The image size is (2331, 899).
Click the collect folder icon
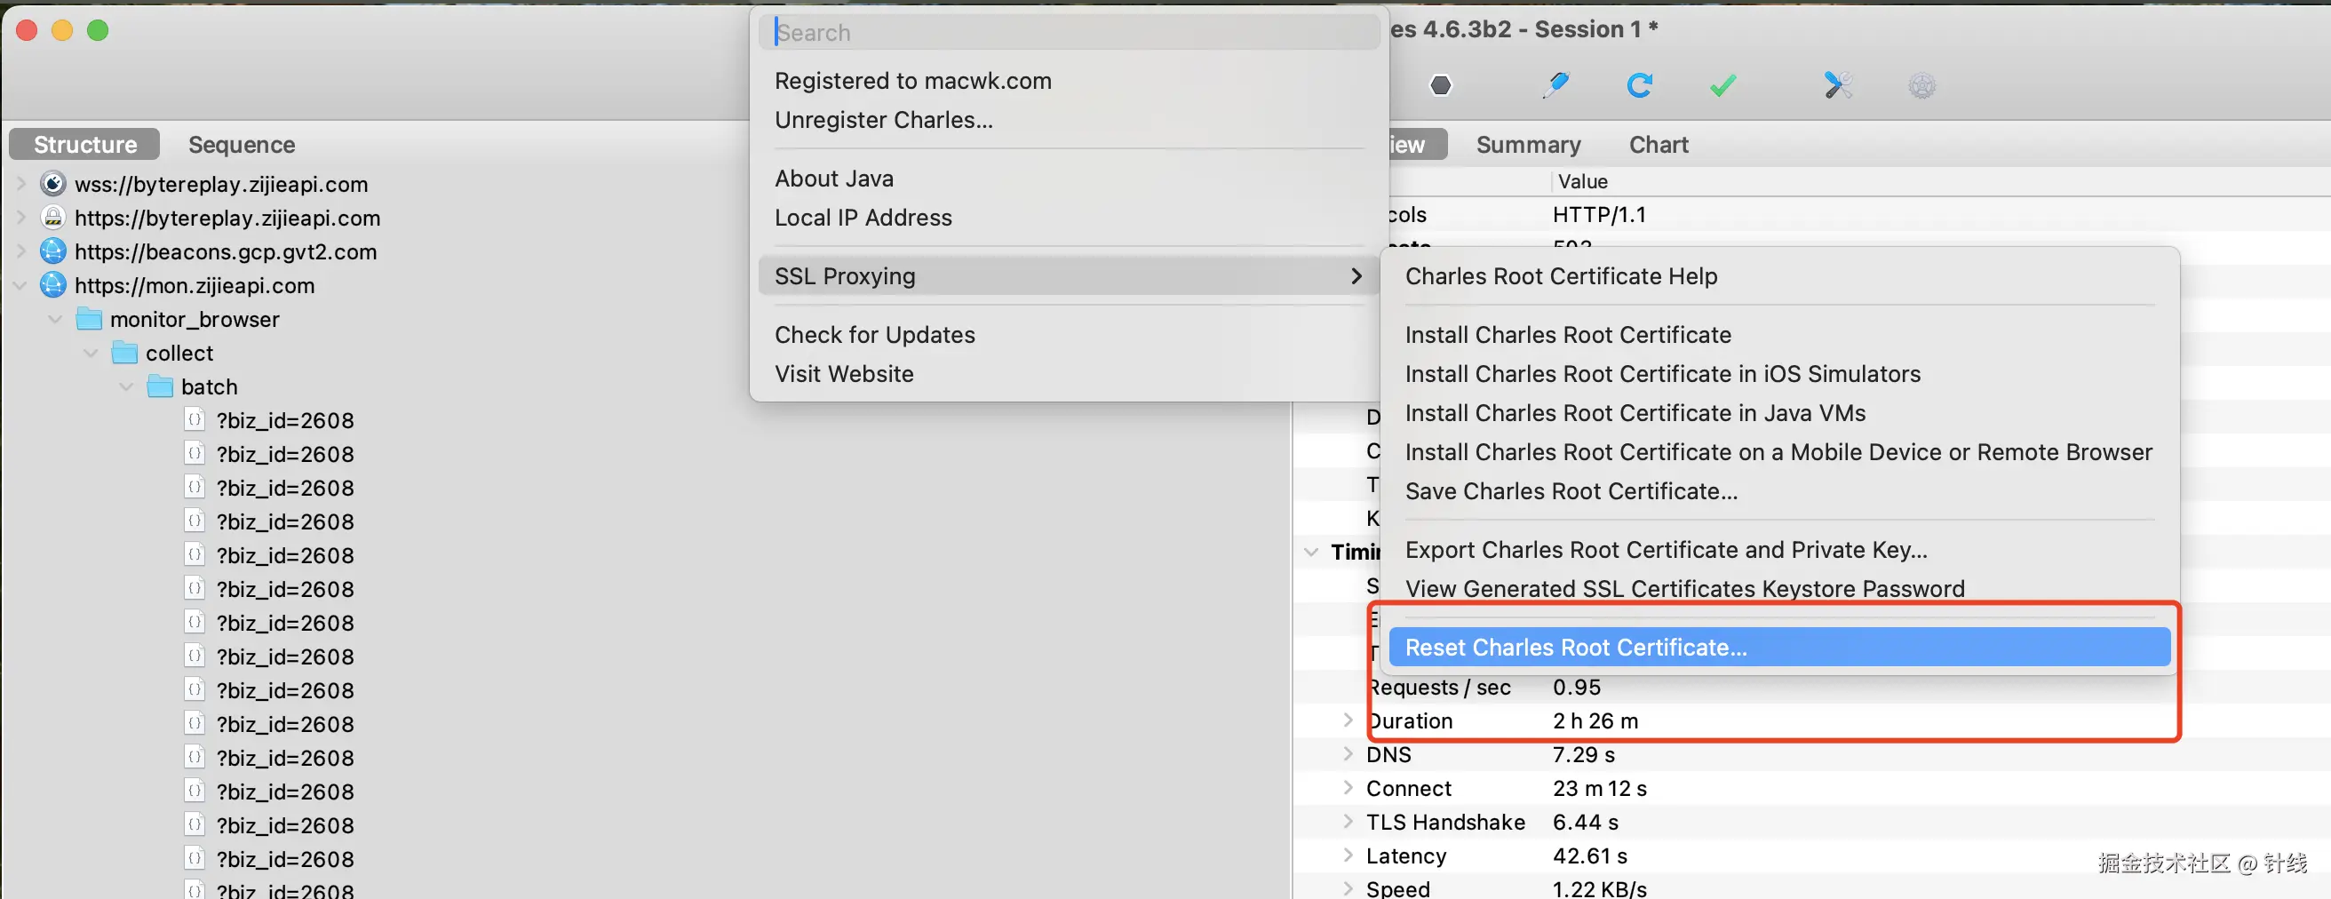click(x=124, y=352)
